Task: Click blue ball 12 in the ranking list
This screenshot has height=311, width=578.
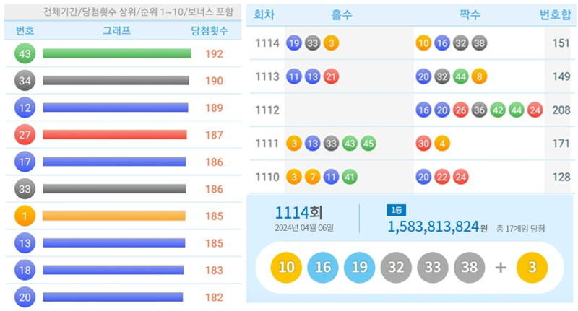Action: coord(25,108)
